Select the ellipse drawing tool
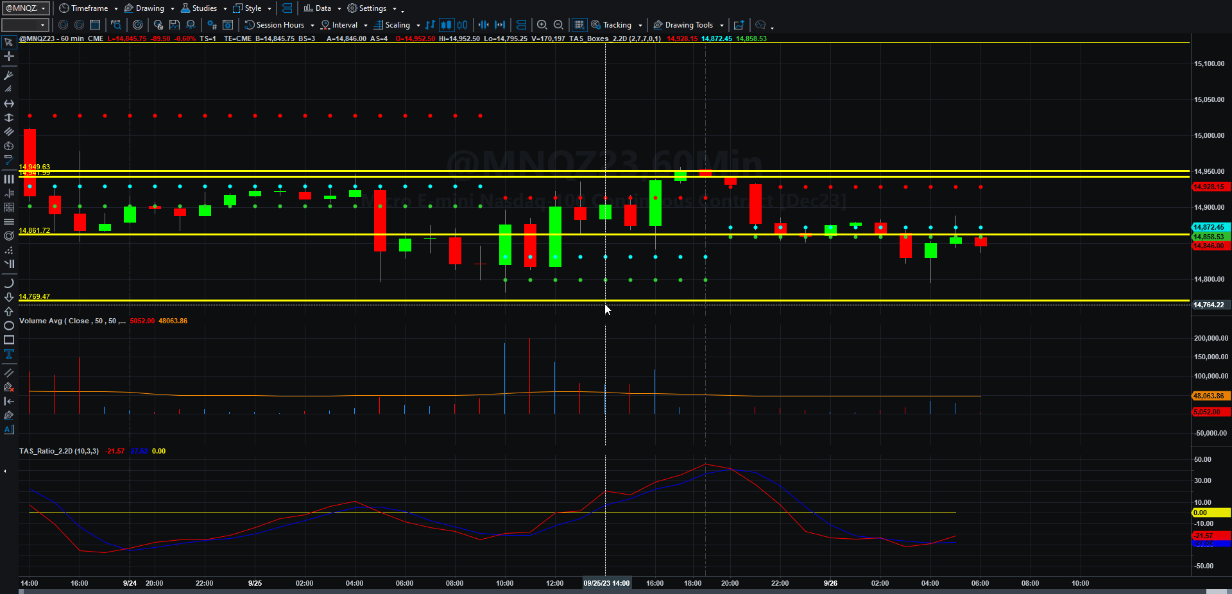Image resolution: width=1232 pixels, height=594 pixels. (x=9, y=326)
